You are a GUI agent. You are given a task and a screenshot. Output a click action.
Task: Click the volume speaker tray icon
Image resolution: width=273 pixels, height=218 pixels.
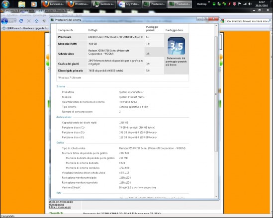(x=250, y=4)
